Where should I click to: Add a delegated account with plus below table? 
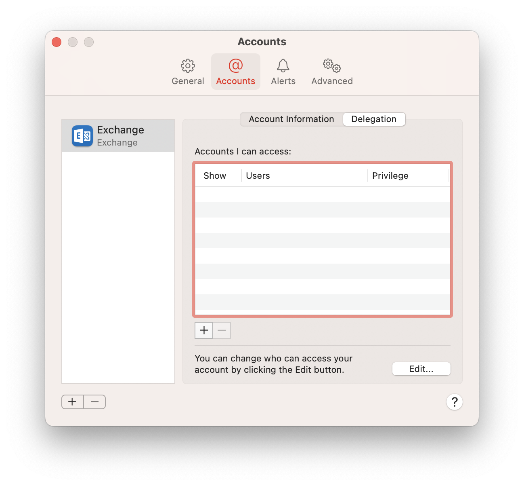coord(204,330)
